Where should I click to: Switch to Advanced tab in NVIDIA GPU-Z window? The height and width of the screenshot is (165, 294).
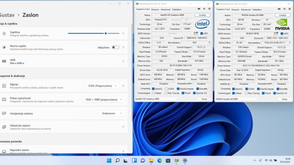tap(246, 10)
